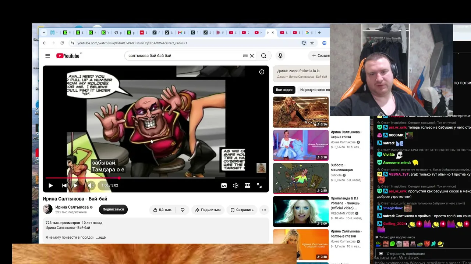Dislike the video
This screenshot has height=264, width=471.
click(x=183, y=210)
